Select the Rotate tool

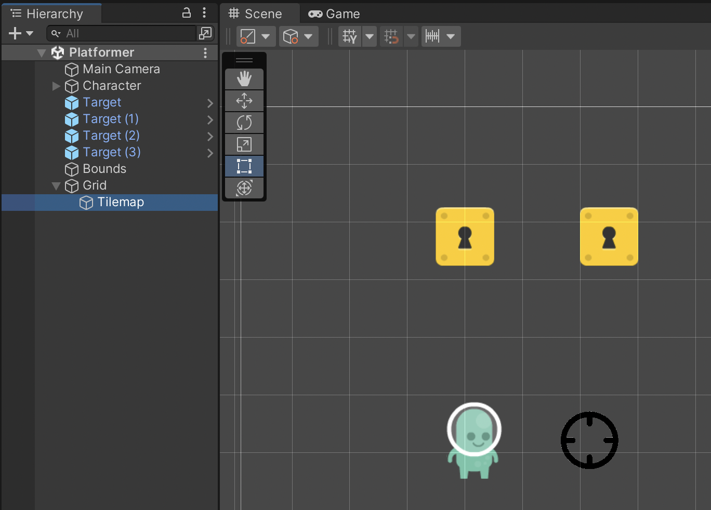(x=244, y=123)
